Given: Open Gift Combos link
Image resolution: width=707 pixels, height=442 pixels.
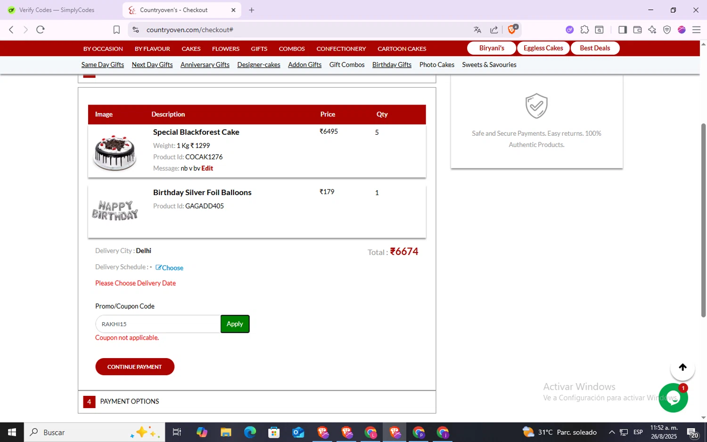Looking at the screenshot, I should point(347,65).
